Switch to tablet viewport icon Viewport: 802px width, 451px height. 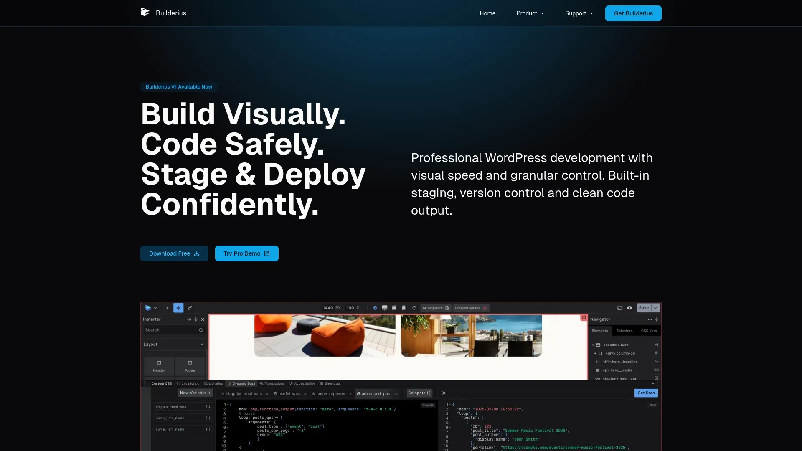[394, 308]
